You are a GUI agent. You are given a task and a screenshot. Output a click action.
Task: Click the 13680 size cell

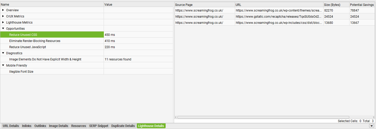[336, 23]
